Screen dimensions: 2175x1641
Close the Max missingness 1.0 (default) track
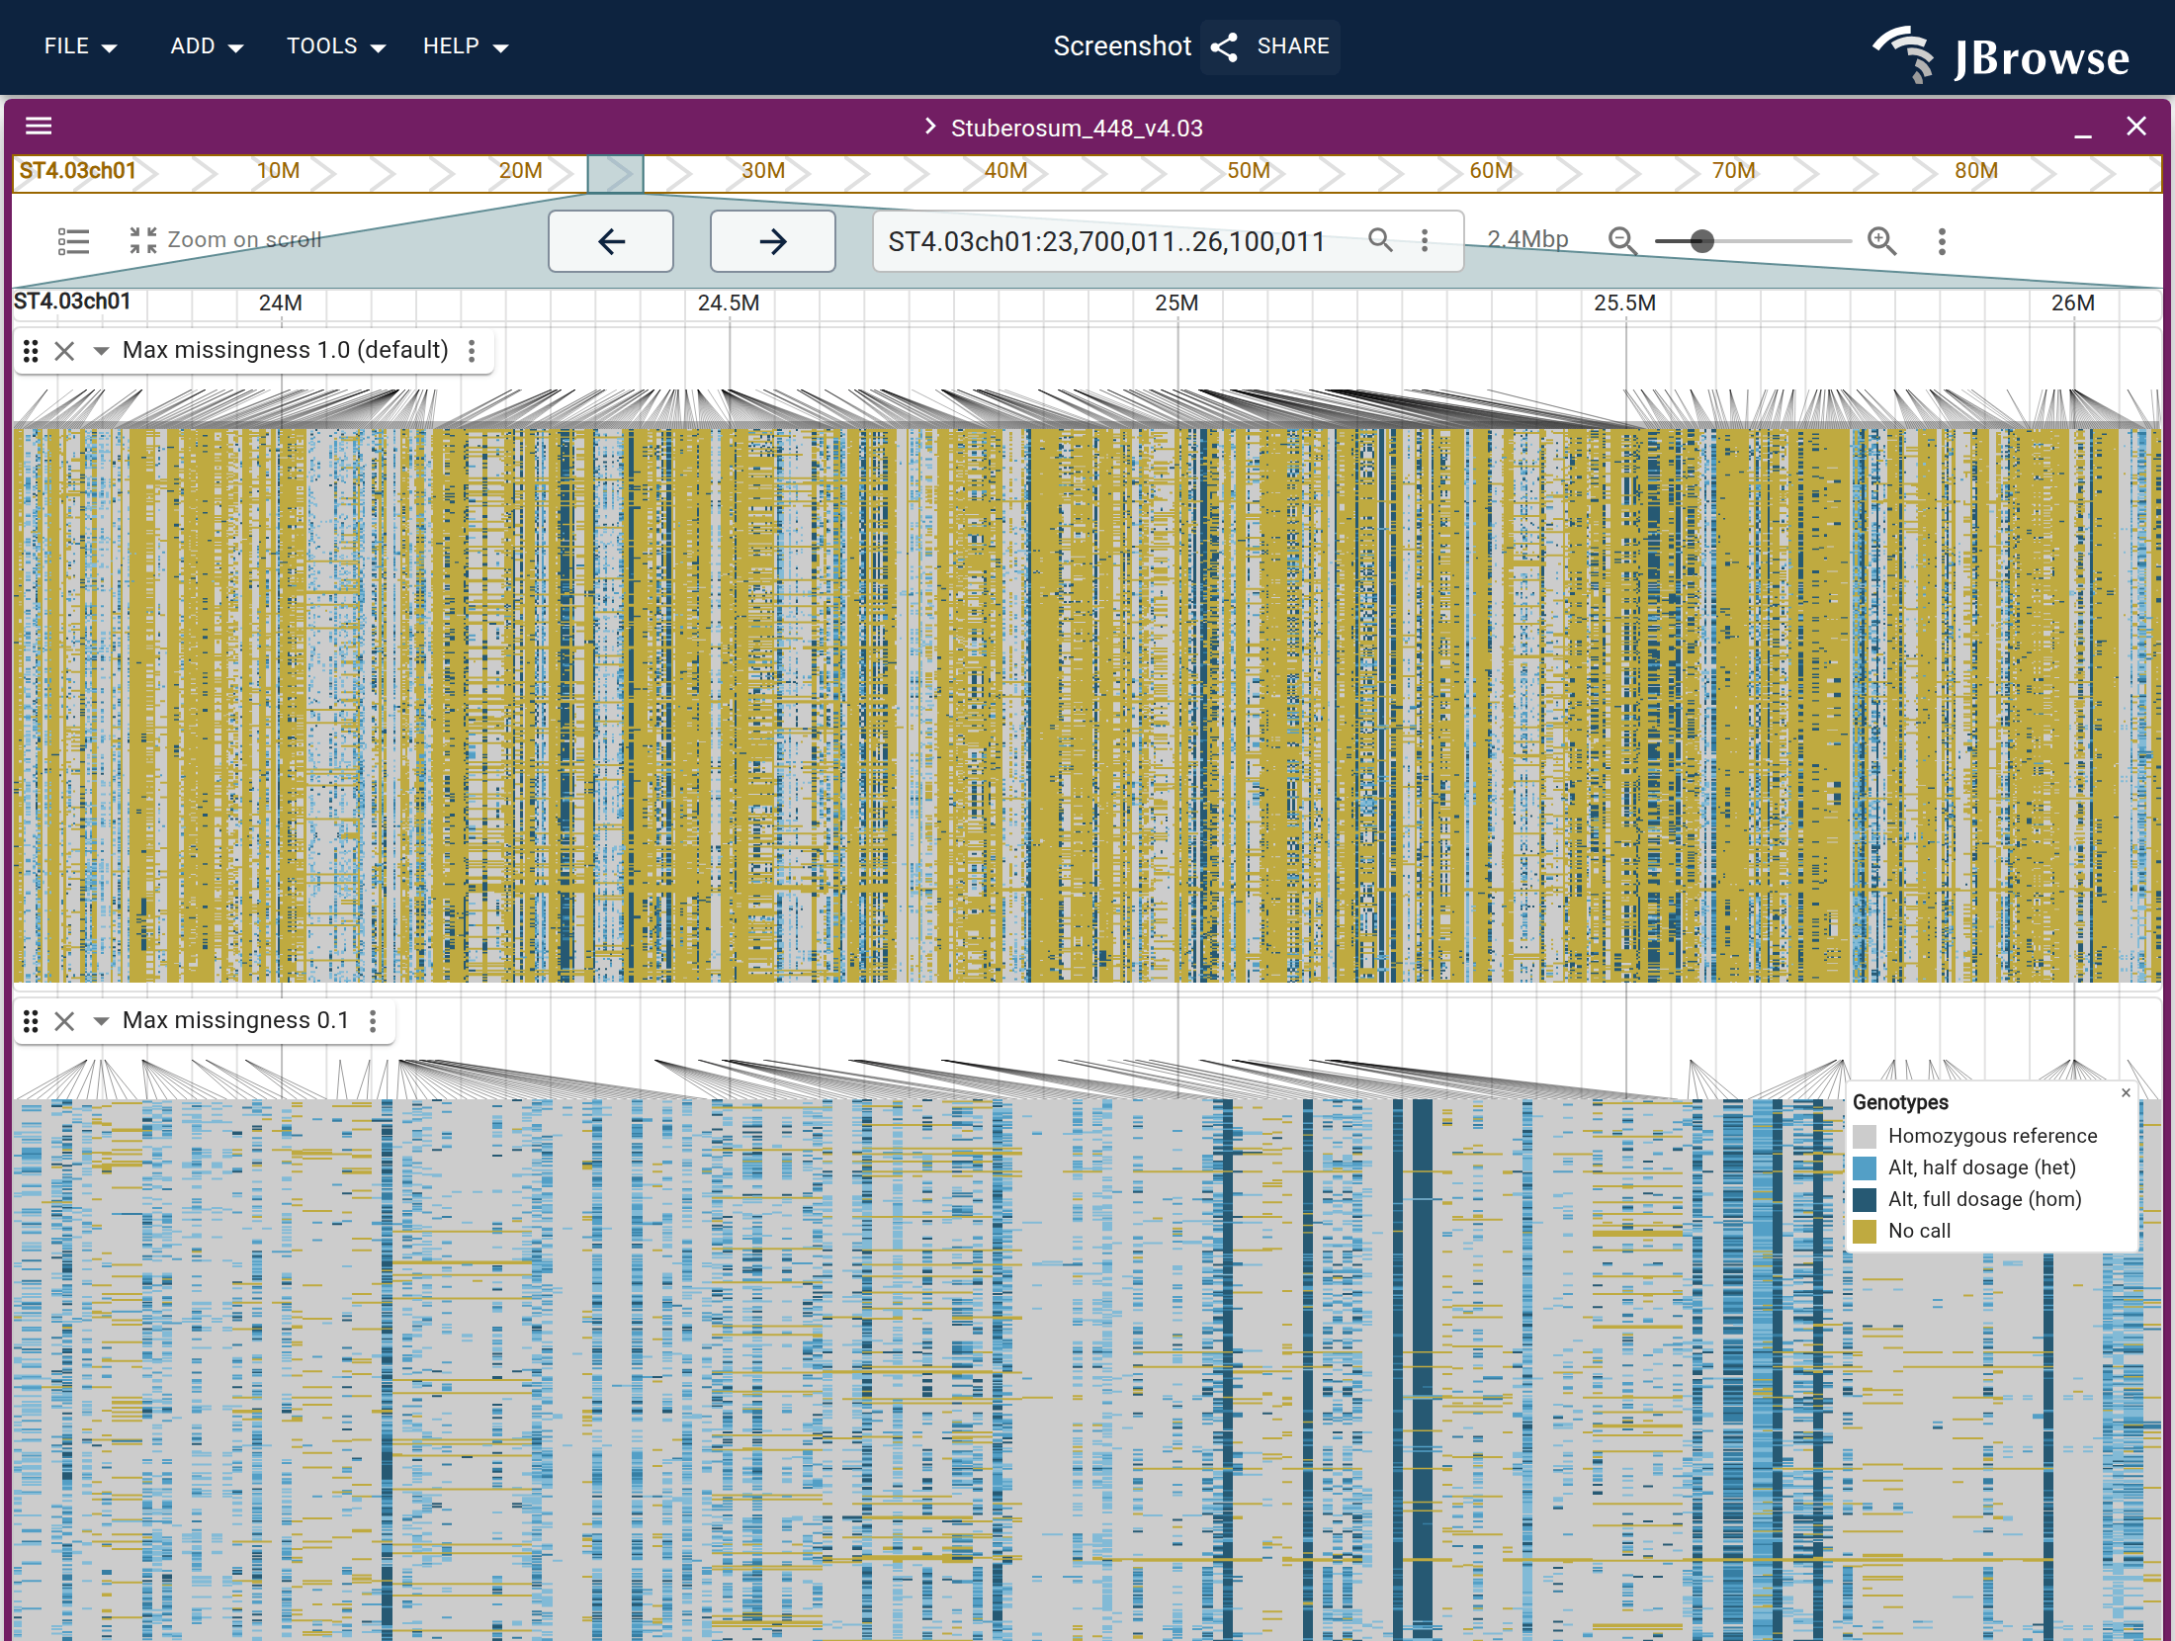click(x=64, y=351)
